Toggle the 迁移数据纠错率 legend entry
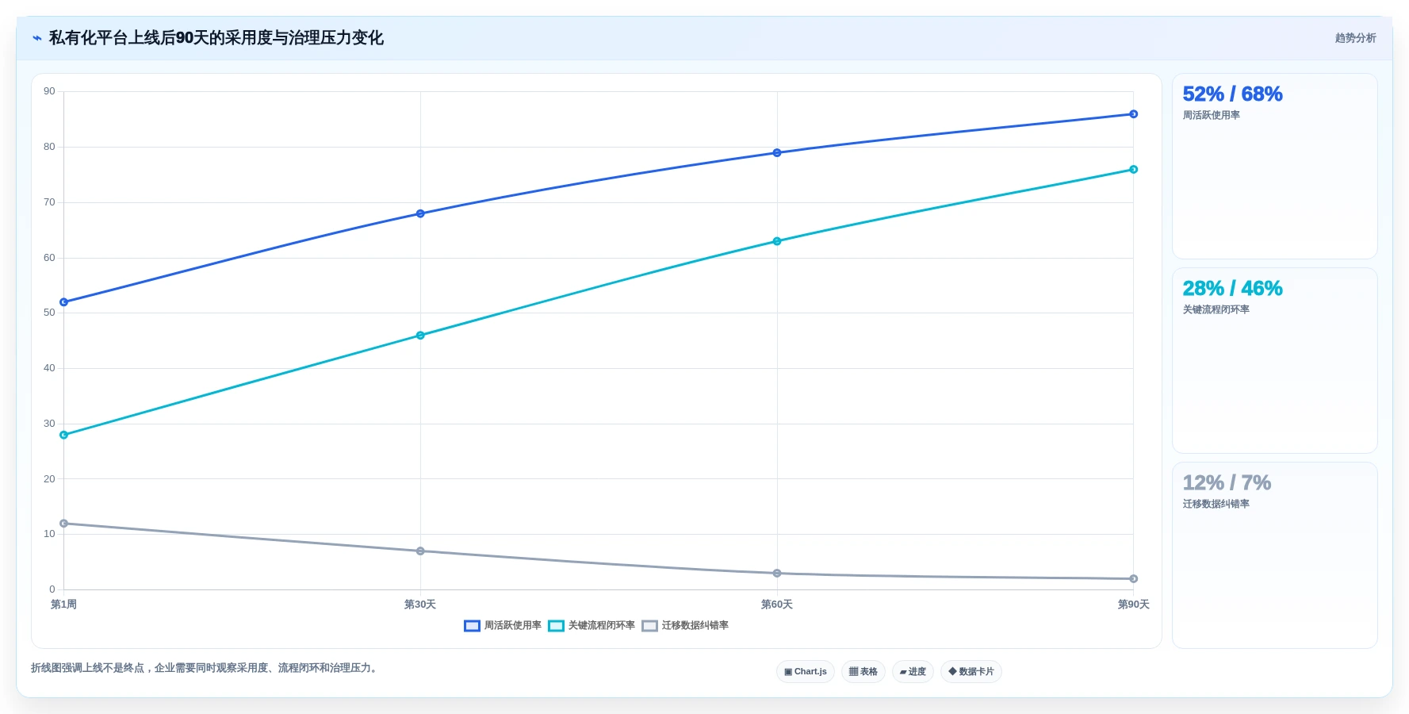1409x714 pixels. (x=685, y=626)
